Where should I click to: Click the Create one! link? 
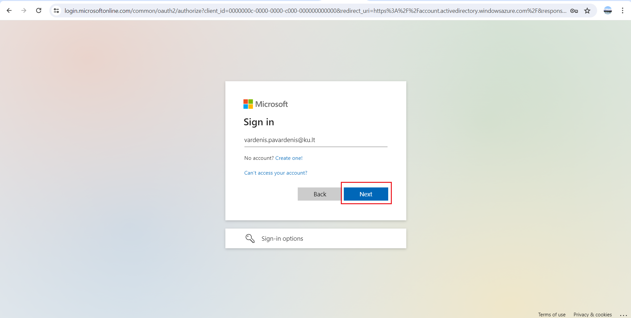pyautogui.click(x=289, y=158)
